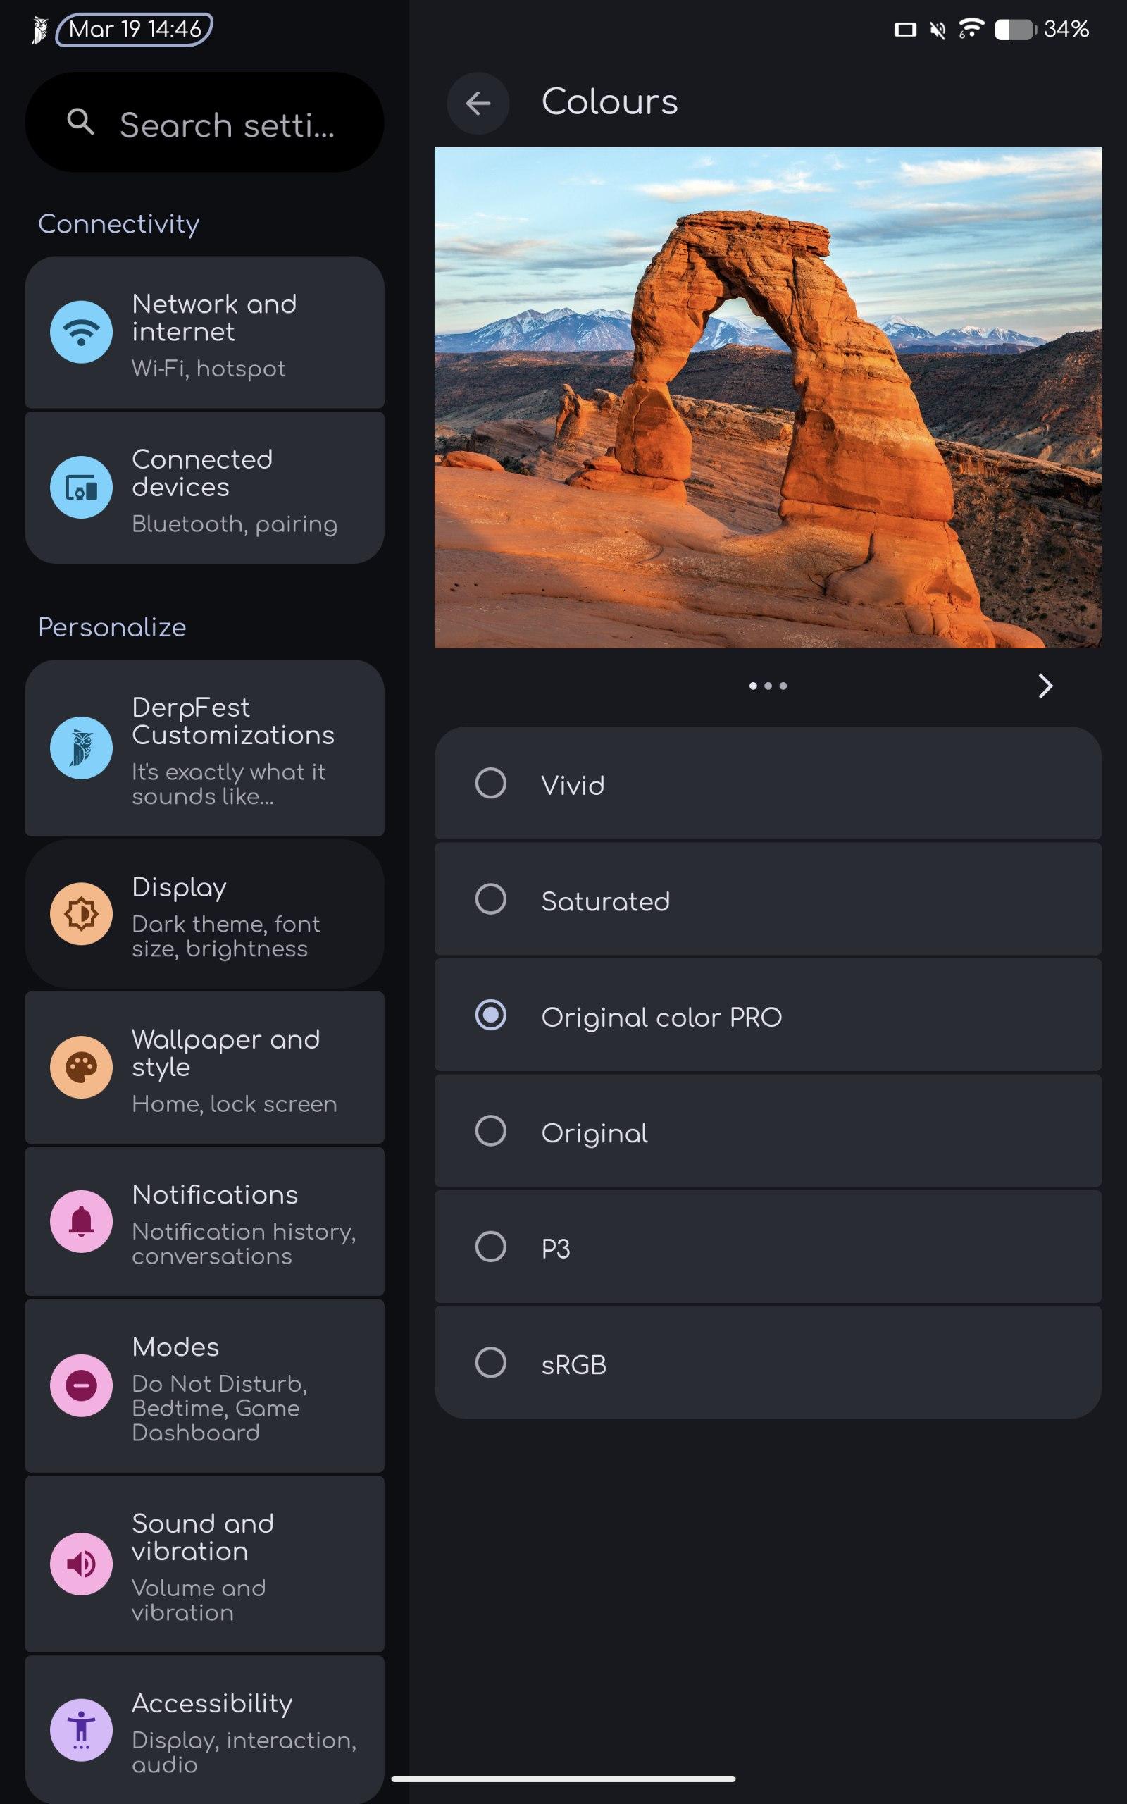Viewport: 1127px width, 1804px height.
Task: Open the Modes settings entry
Action: point(204,1386)
